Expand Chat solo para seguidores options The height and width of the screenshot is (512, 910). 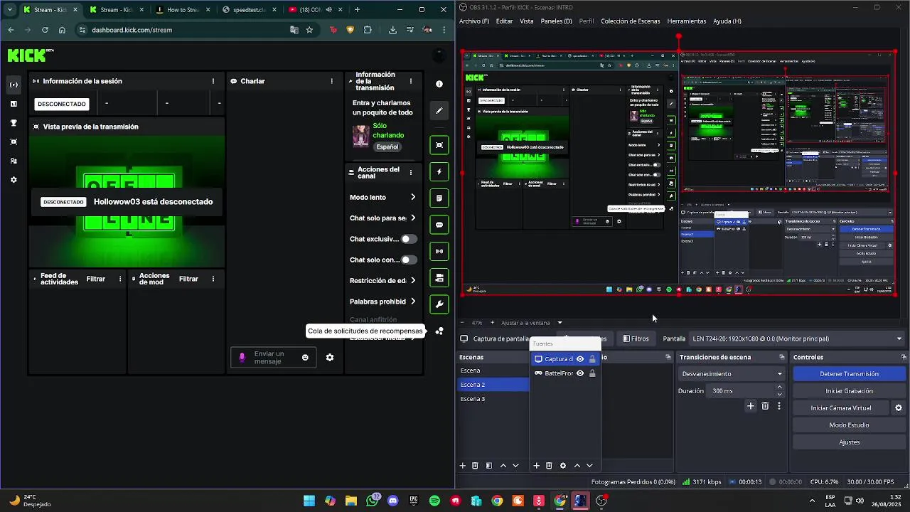[413, 218]
